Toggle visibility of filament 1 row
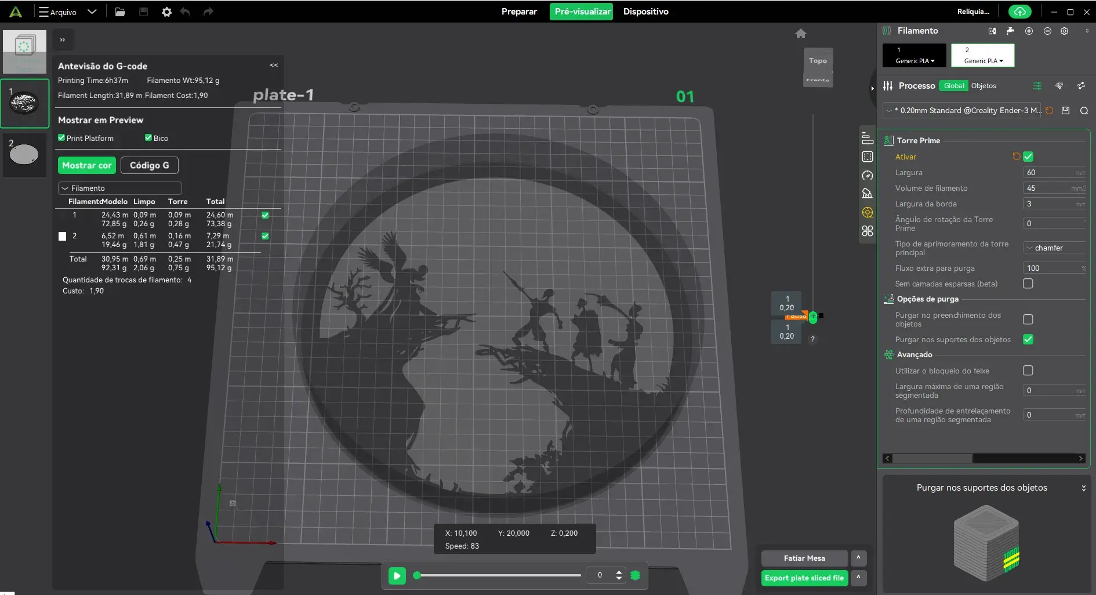This screenshot has height=595, width=1096. [265, 215]
